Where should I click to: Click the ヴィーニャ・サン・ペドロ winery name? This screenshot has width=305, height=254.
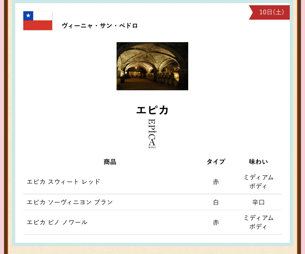coord(100,26)
